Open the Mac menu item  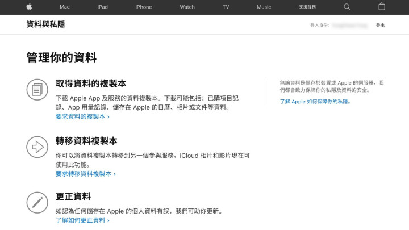click(x=64, y=7)
